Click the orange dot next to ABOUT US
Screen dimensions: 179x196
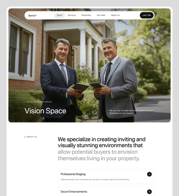pos(25,137)
